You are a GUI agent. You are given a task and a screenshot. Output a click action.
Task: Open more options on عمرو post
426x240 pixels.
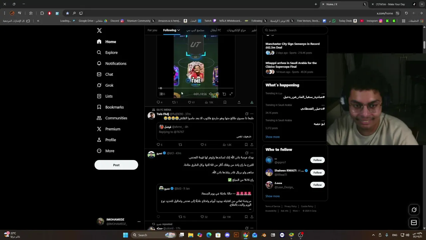(x=252, y=153)
